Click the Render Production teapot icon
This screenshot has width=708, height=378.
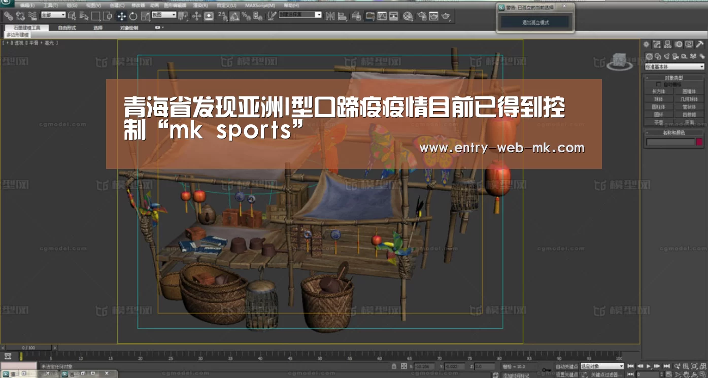pyautogui.click(x=446, y=16)
